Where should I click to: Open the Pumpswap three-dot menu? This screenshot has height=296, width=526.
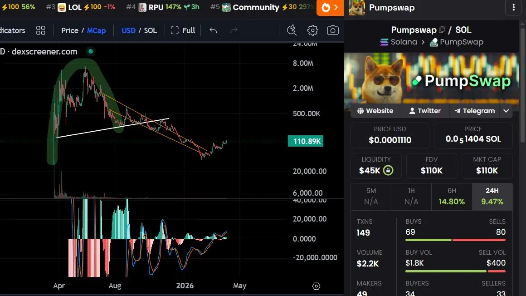tap(514, 7)
